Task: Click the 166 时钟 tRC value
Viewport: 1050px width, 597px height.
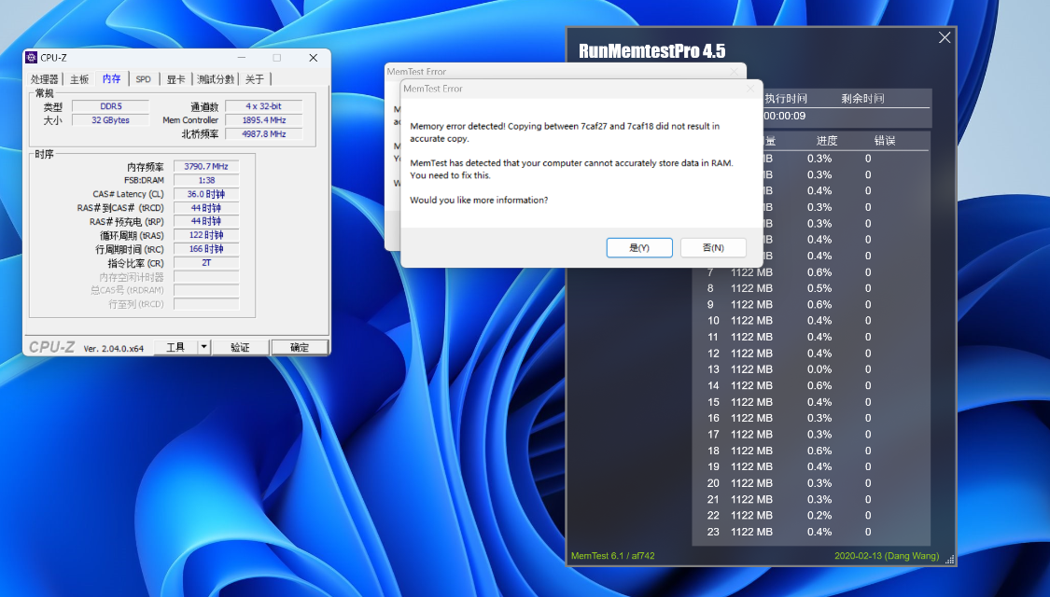Action: coord(206,249)
